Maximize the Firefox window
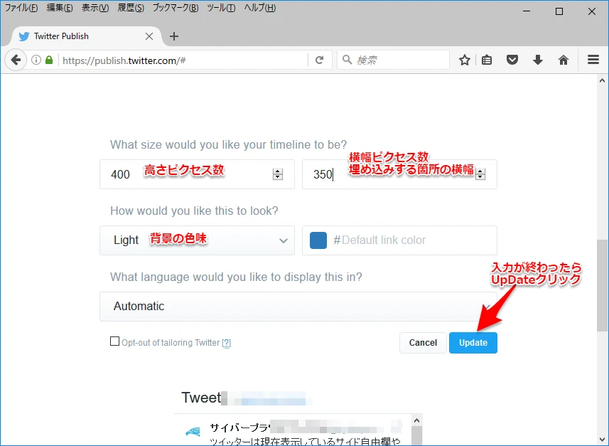The width and height of the screenshot is (609, 446). point(559,11)
